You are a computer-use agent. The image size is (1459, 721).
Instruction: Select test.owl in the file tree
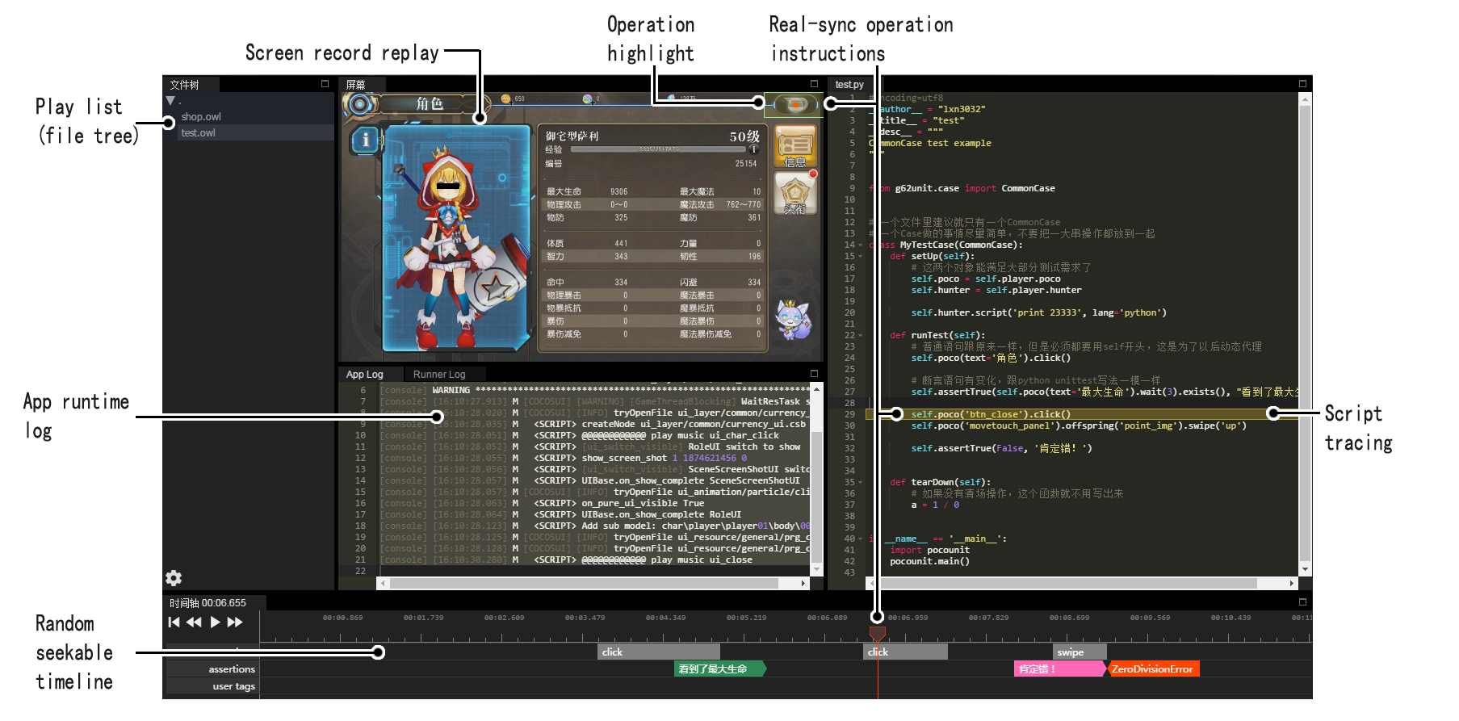tap(198, 133)
